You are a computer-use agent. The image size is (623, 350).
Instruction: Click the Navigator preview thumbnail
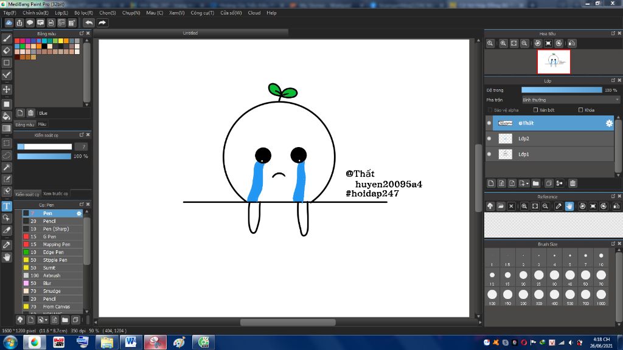tap(554, 62)
